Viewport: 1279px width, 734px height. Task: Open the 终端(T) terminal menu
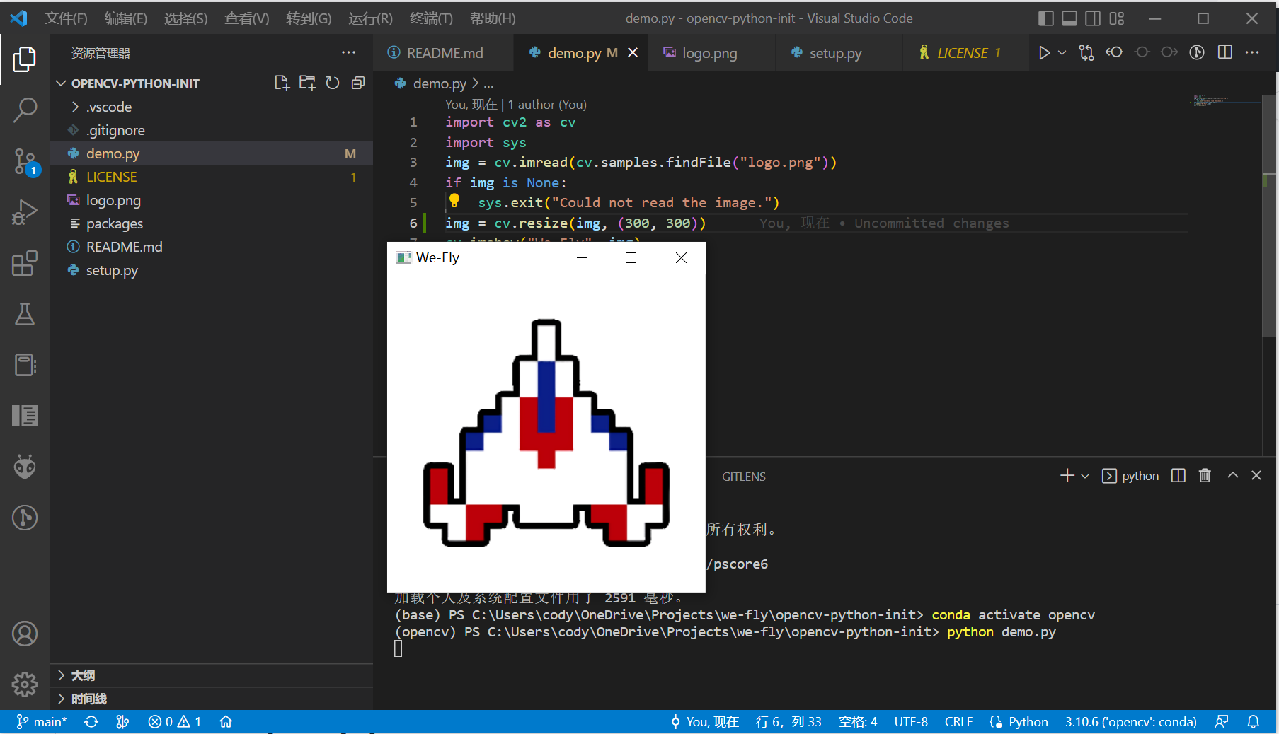click(x=430, y=18)
